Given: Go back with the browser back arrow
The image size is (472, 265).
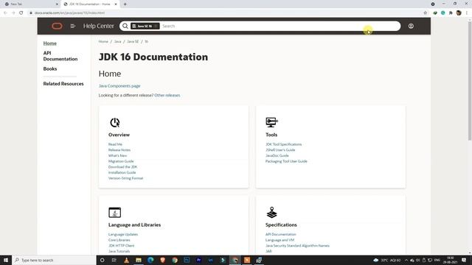Looking at the screenshot, I should (5, 13).
